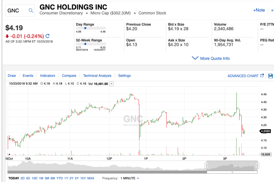This screenshot has height=182, width=274.
Task: Open the Frequency 1 MINUTE dropdown
Action: tap(129, 178)
